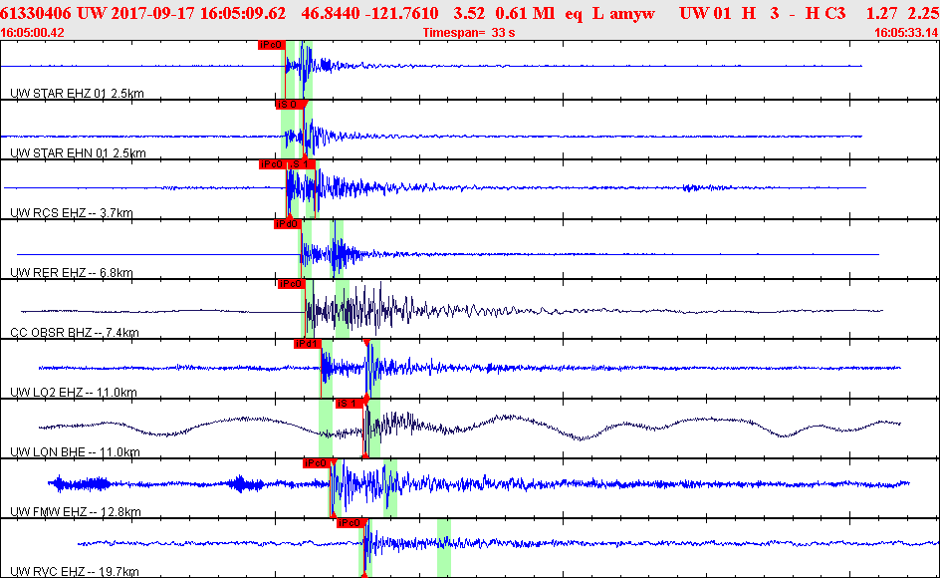Viewport: 940px width, 578px height.
Task: Click the second green window on RER trace
Action: [337, 248]
